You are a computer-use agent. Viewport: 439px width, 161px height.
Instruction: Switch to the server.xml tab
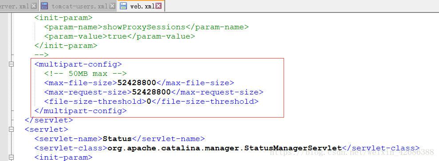click(19, 6)
